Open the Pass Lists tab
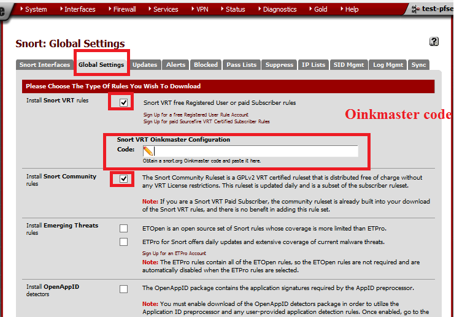This screenshot has height=317, width=454. 242,65
